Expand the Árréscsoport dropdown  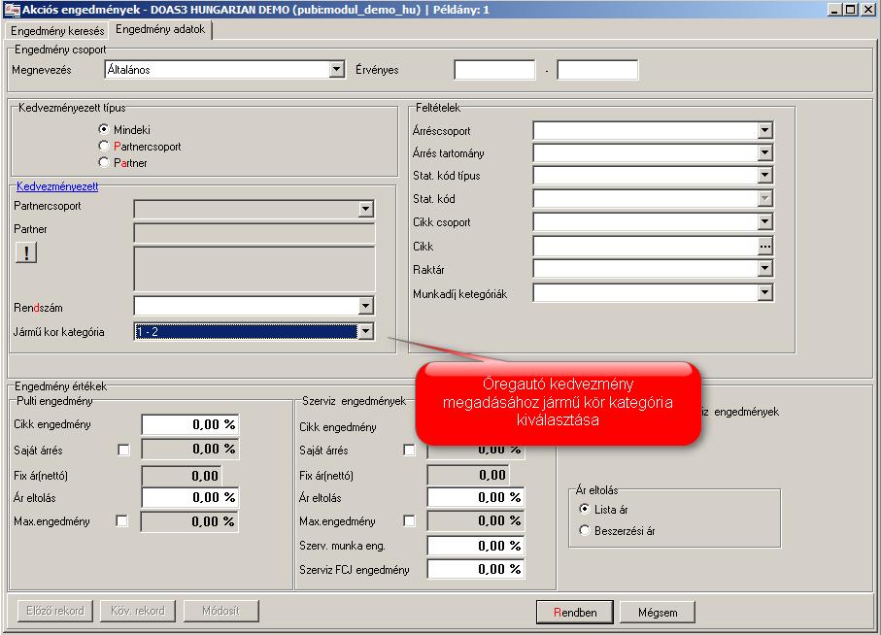[764, 130]
